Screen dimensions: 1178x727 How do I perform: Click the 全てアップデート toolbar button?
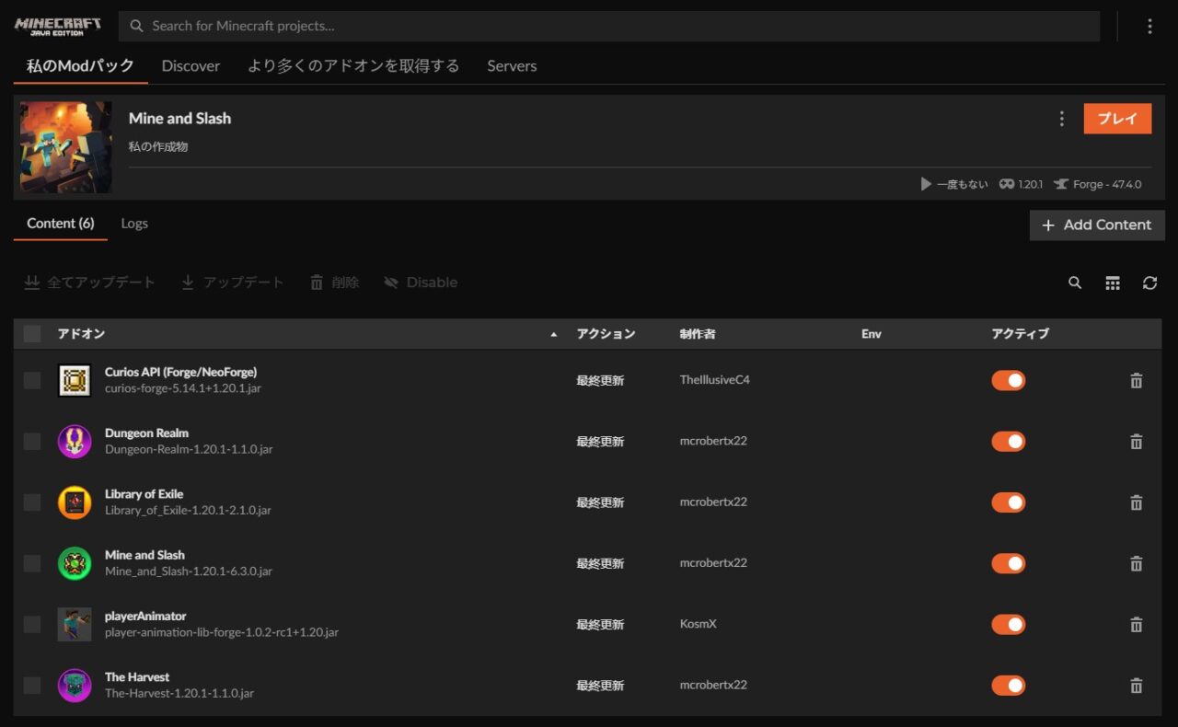(89, 283)
